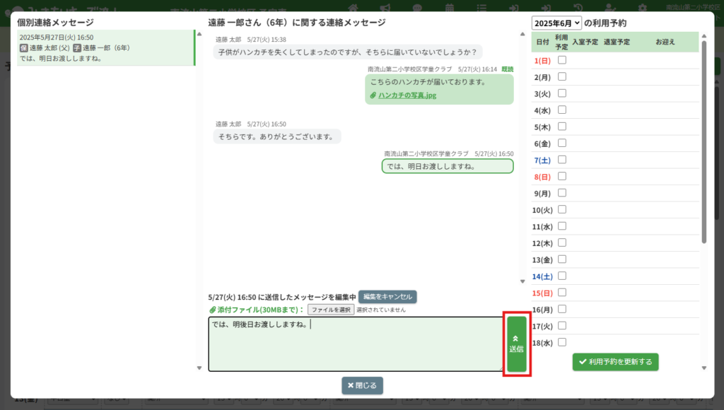Click the scroll-up arrow of the conversation panel

523,35
